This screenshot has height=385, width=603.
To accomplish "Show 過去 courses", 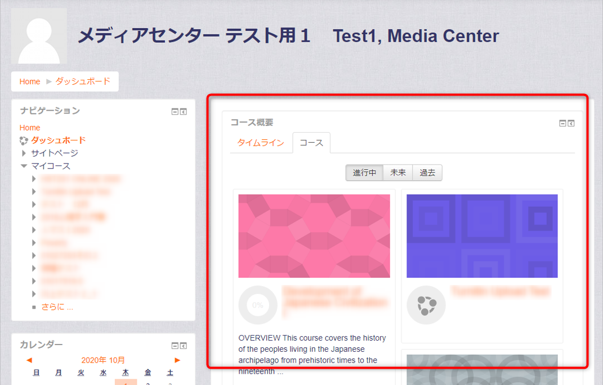I will (427, 173).
